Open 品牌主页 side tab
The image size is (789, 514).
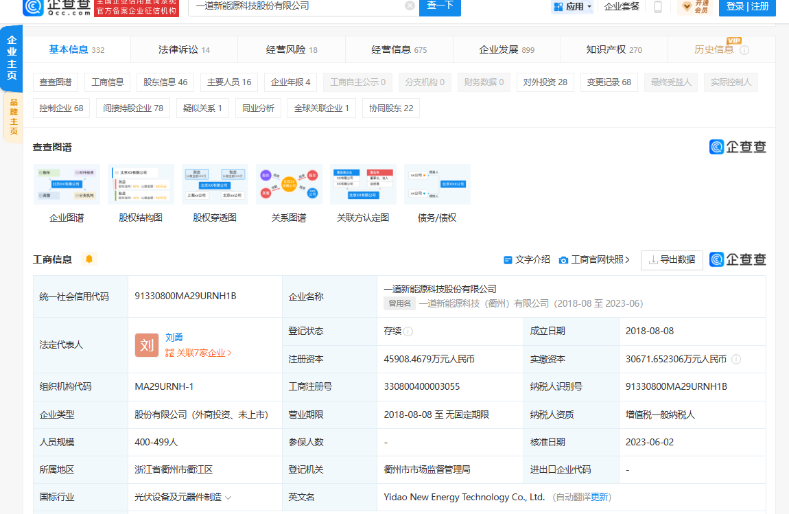(12, 117)
